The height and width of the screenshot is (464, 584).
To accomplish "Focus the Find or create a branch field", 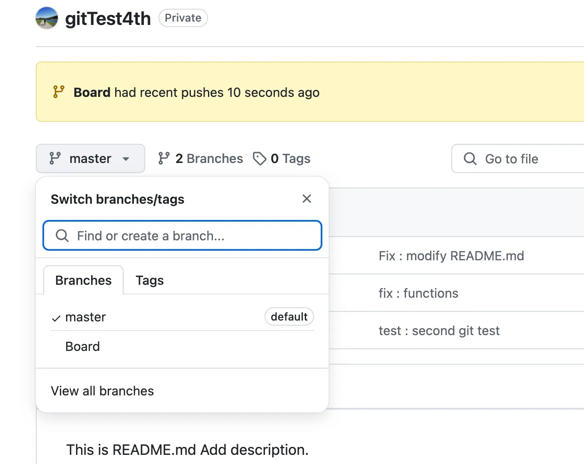I will click(x=191, y=236).
